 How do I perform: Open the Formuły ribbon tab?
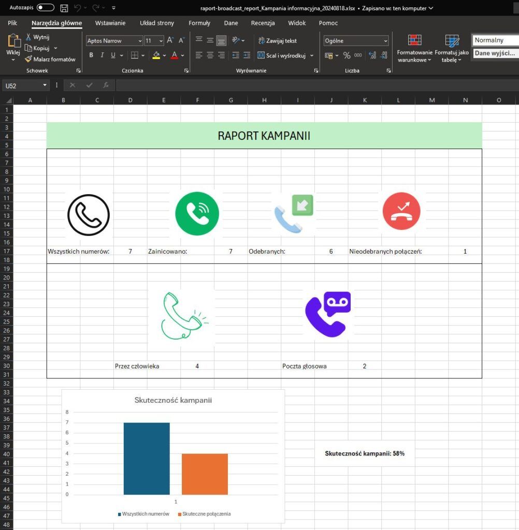(x=199, y=23)
